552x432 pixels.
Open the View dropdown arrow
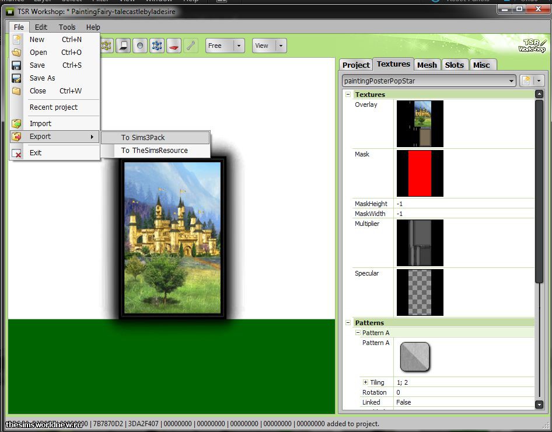tap(281, 46)
